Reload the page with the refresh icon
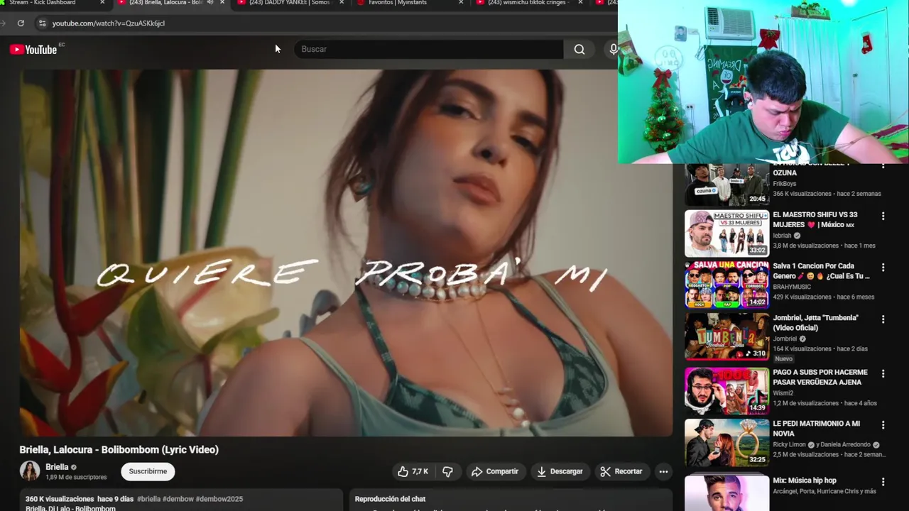The width and height of the screenshot is (909, 511). pos(21,23)
